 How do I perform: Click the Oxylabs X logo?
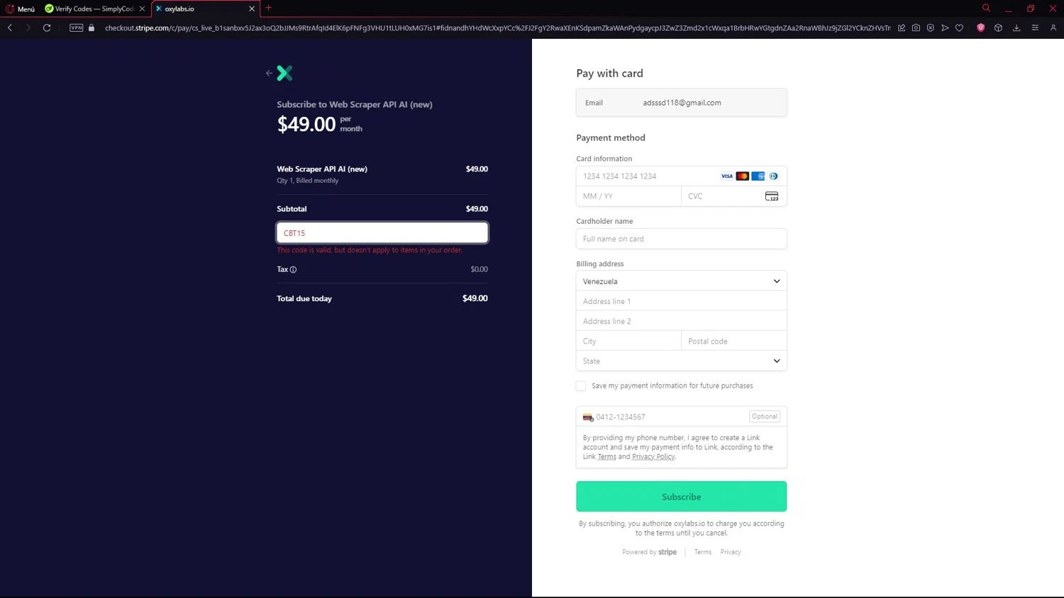pos(284,73)
